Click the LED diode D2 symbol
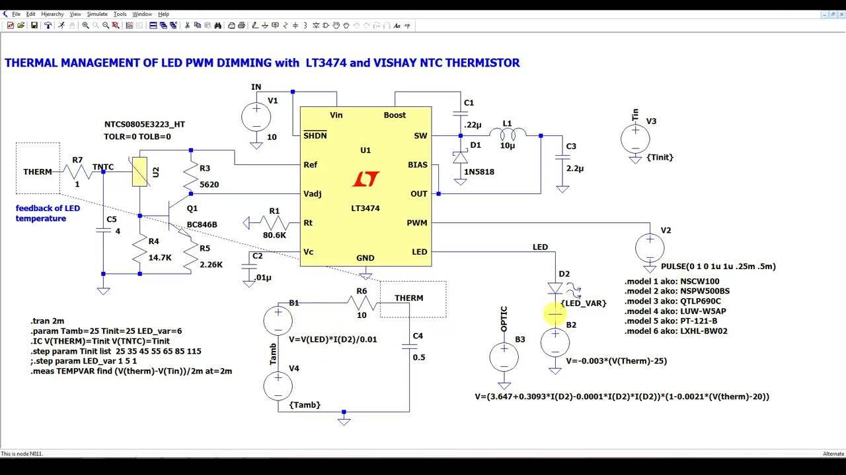This screenshot has width=846, height=475. [x=555, y=288]
